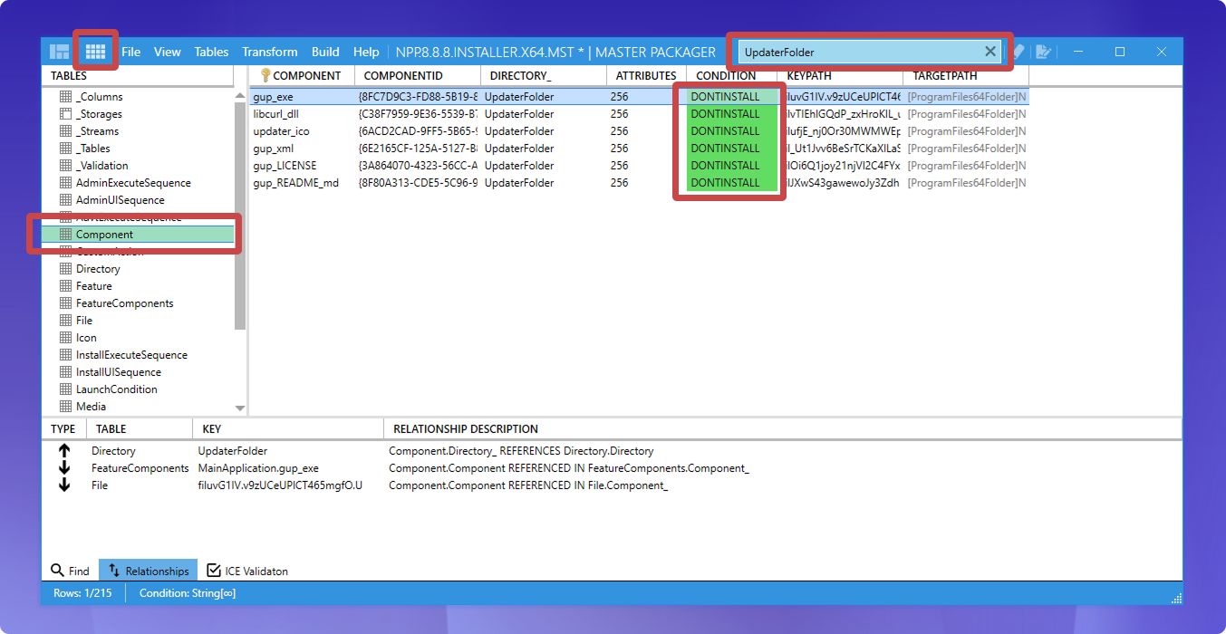Click the edit document icon in title bar
This screenshot has width=1226, height=634.
click(1043, 52)
